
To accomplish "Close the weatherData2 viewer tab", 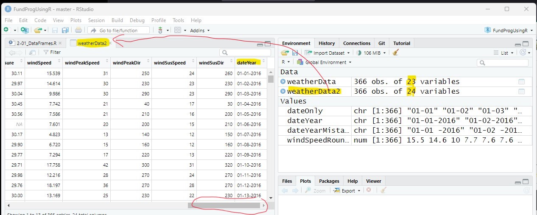I will point(110,43).
